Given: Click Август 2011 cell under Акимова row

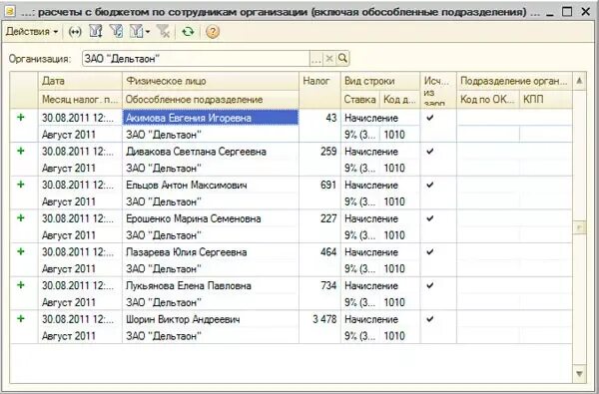Looking at the screenshot, I should (80, 135).
